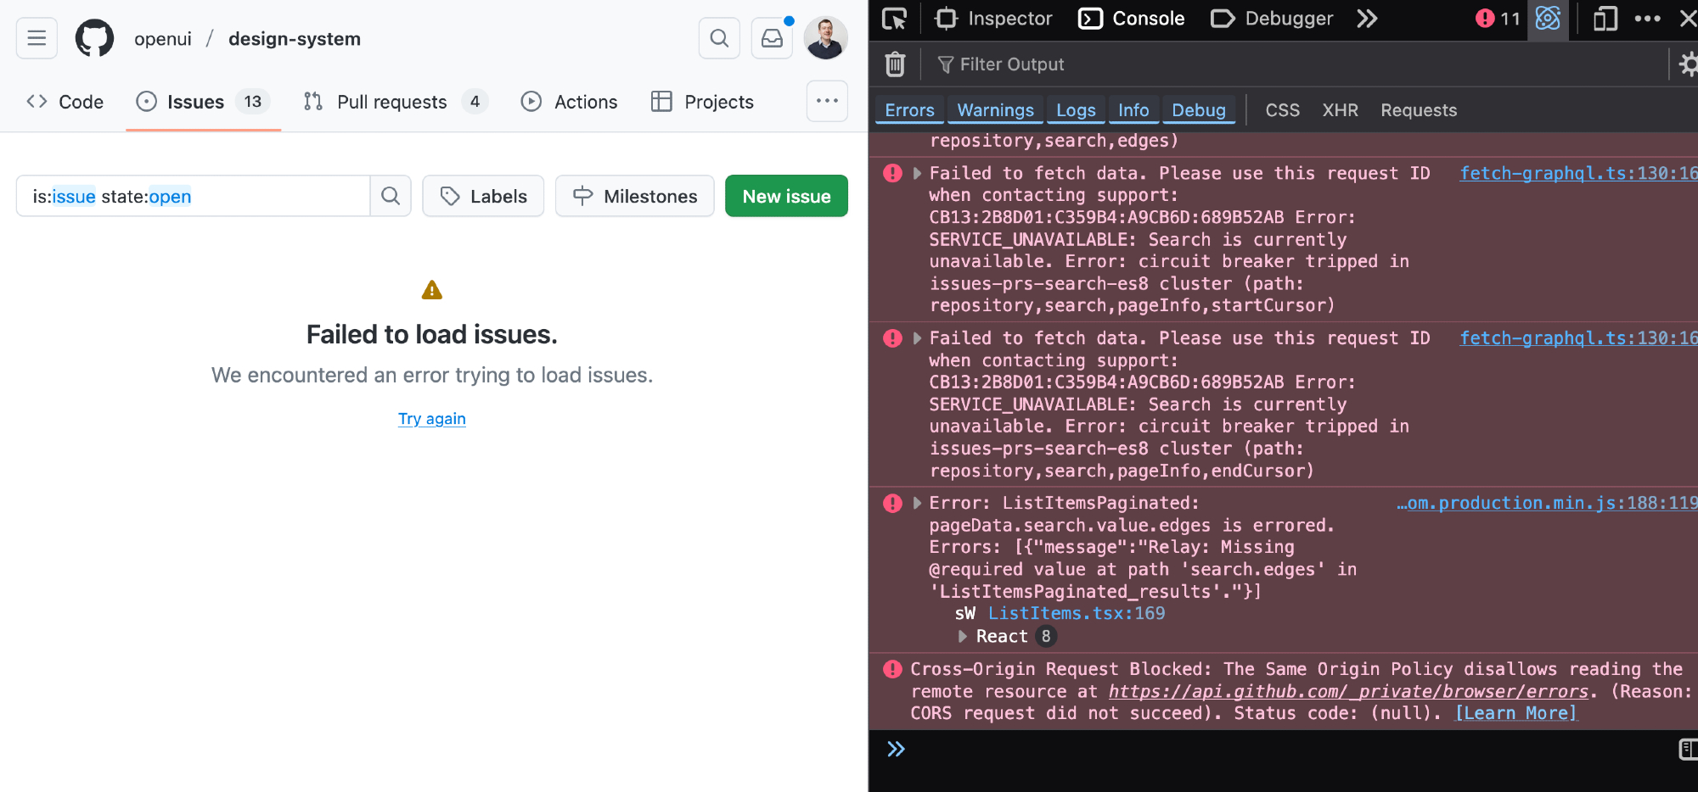
Task: Toggle the Warnings filter in console
Action: click(995, 110)
